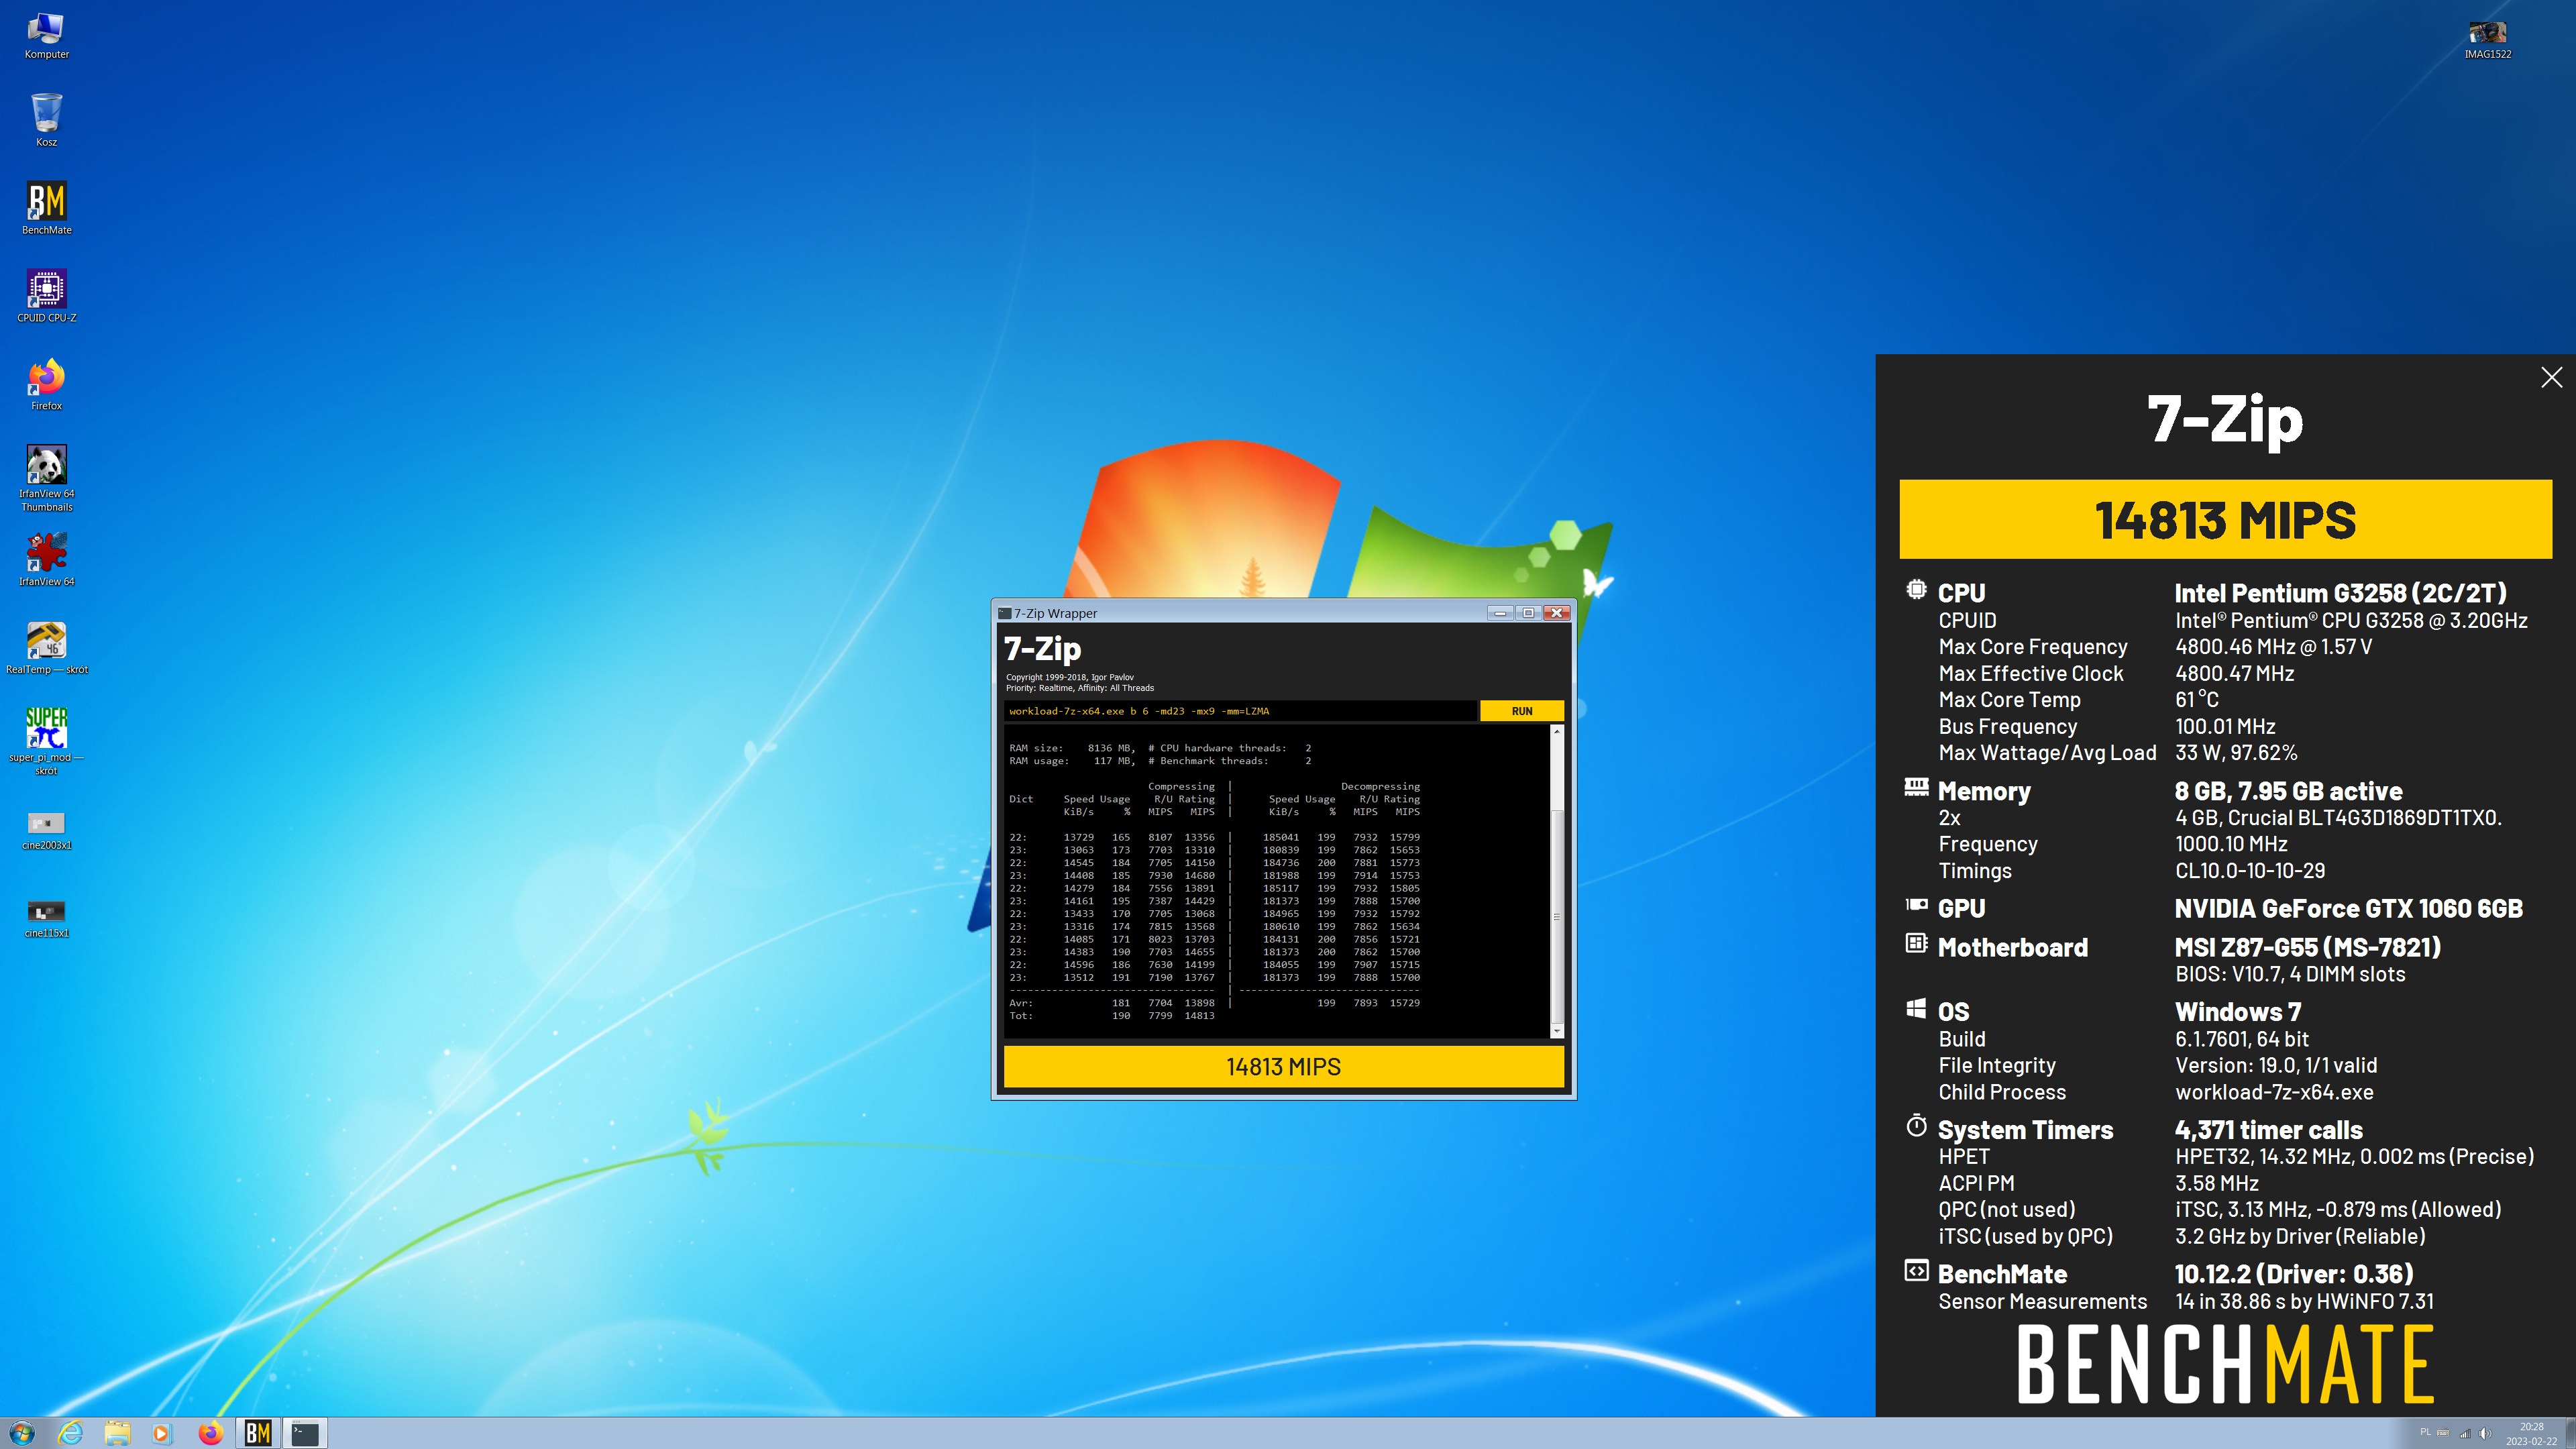
Task: Close the BenchMate result panel with X
Action: point(2551,377)
